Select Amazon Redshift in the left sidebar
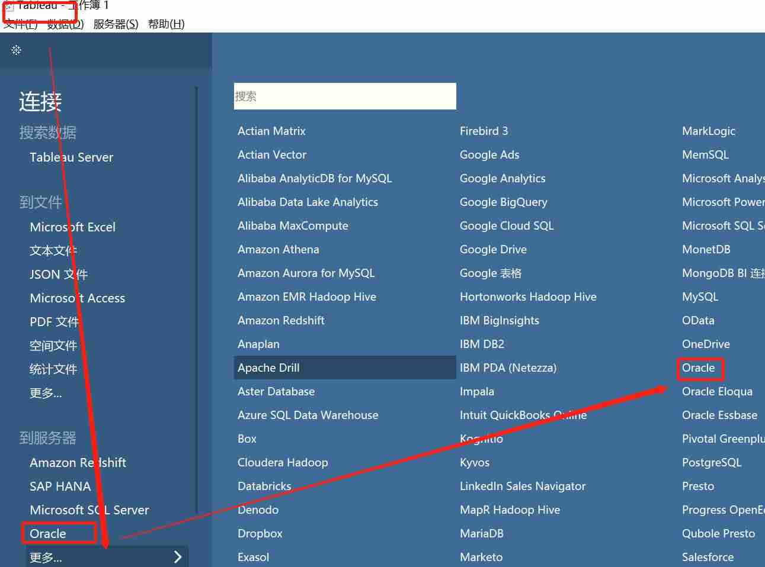765x567 pixels. [x=78, y=463]
